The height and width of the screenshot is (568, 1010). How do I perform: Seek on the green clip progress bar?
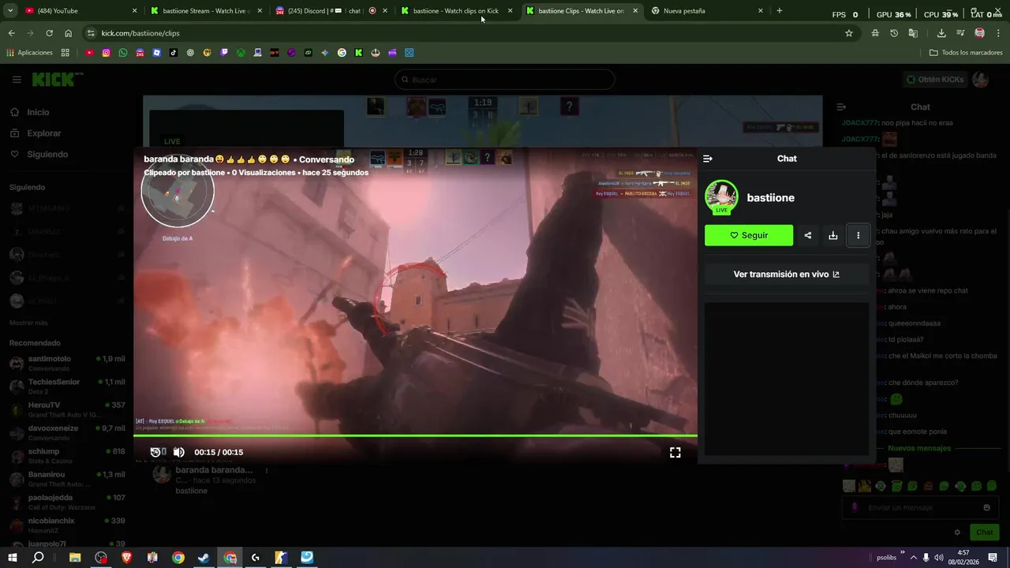pyautogui.click(x=415, y=435)
